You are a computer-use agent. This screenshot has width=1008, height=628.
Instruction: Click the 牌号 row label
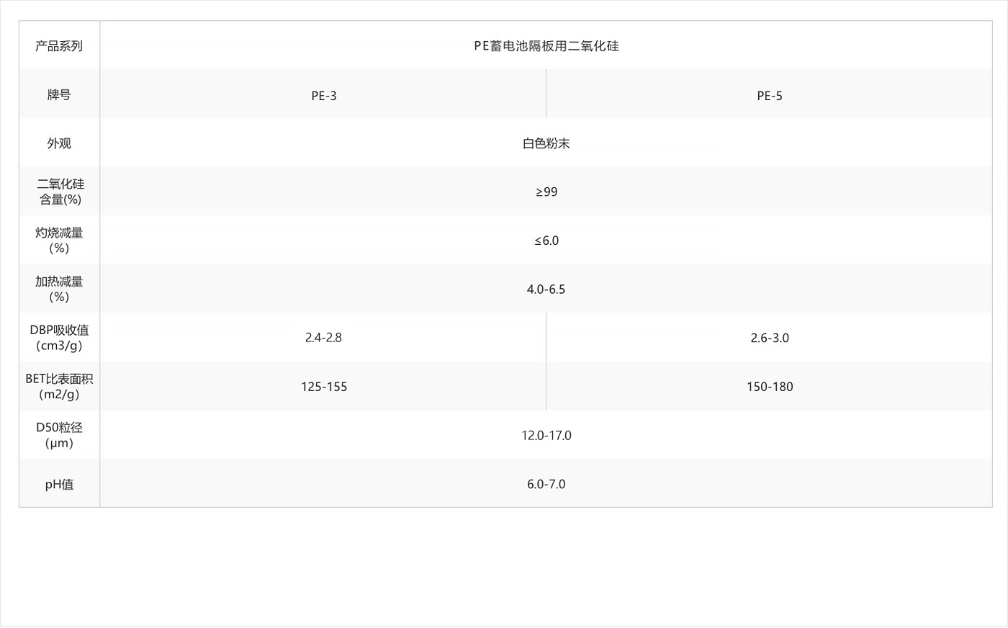click(x=59, y=95)
